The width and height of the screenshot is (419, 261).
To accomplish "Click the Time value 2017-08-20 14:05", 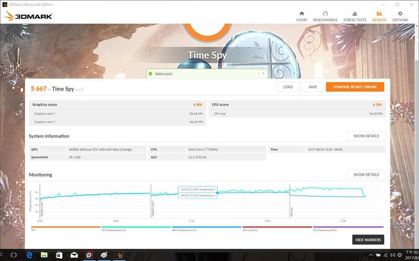I will tap(325, 150).
